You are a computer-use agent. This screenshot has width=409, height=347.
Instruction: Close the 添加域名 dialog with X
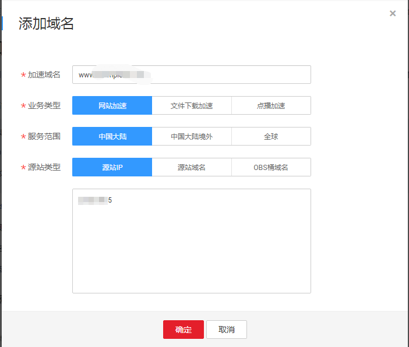[x=393, y=13]
